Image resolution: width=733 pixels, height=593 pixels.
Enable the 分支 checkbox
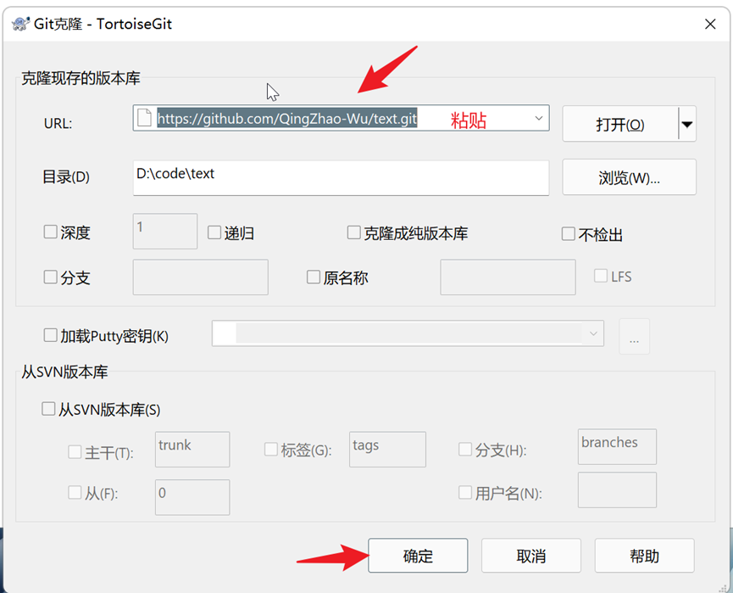[x=50, y=277]
